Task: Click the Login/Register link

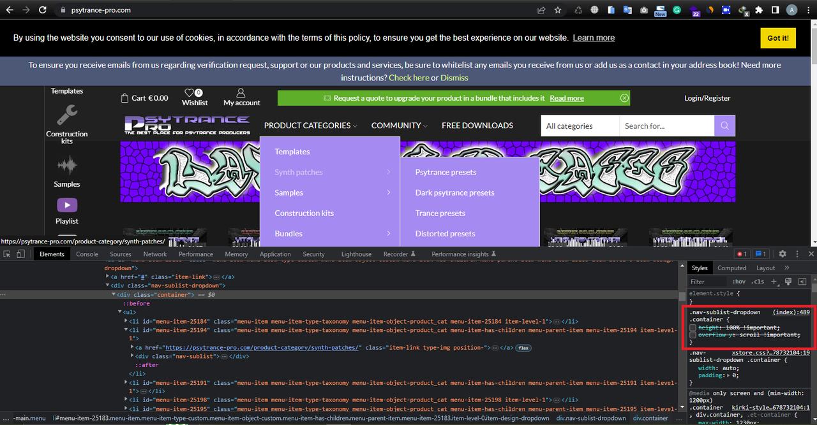Action: click(707, 98)
